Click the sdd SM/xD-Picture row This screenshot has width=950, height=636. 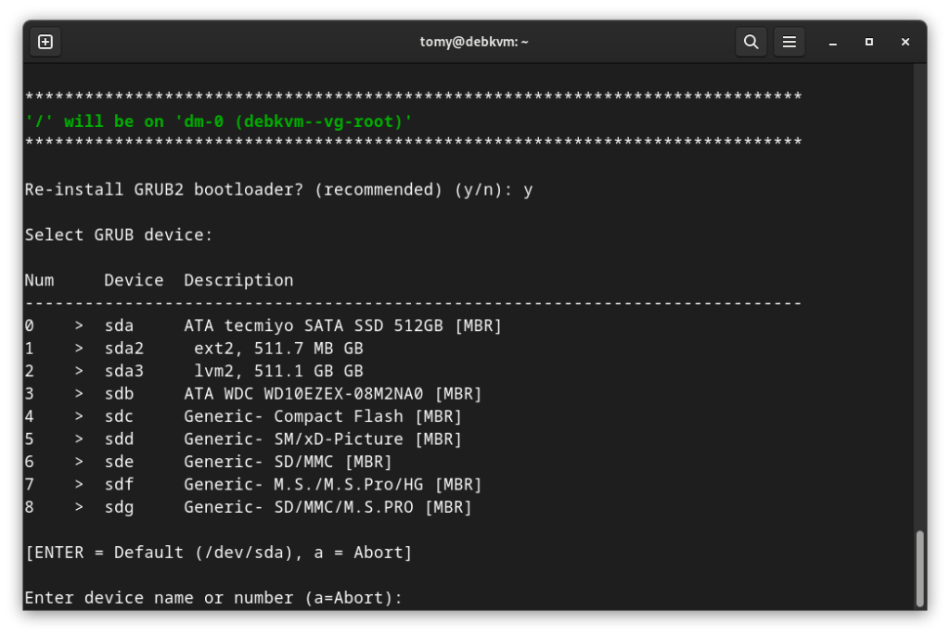pos(243,439)
